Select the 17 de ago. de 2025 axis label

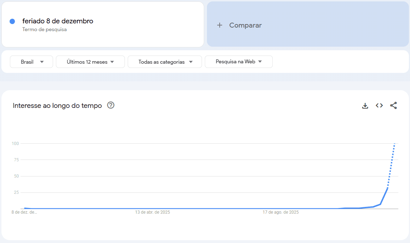click(x=281, y=212)
